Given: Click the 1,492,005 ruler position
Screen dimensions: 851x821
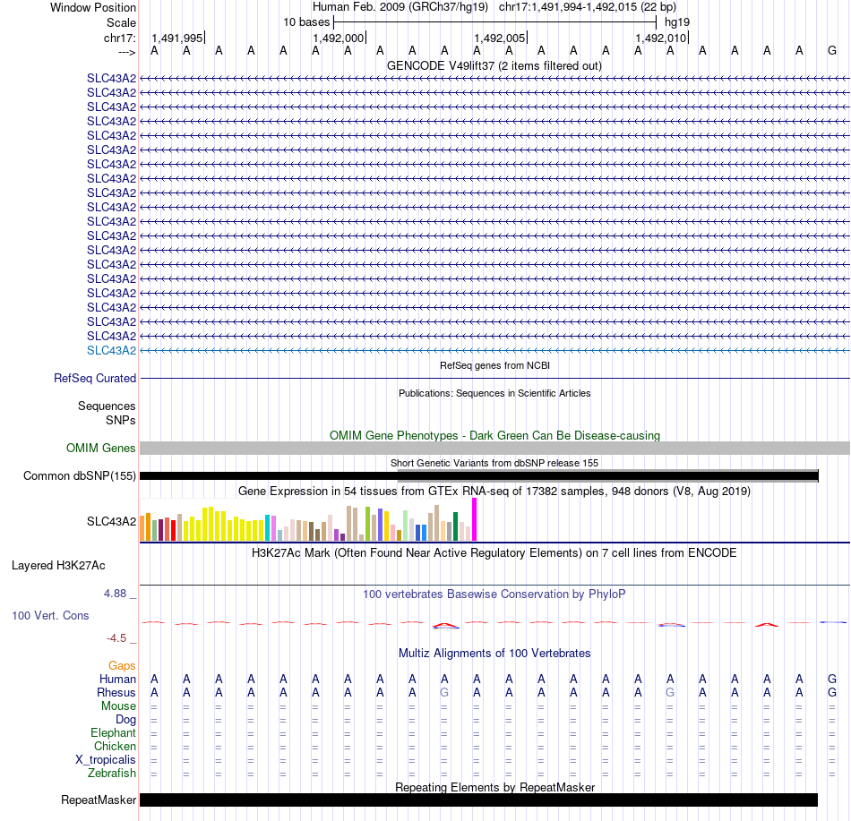Looking at the screenshot, I should [499, 38].
